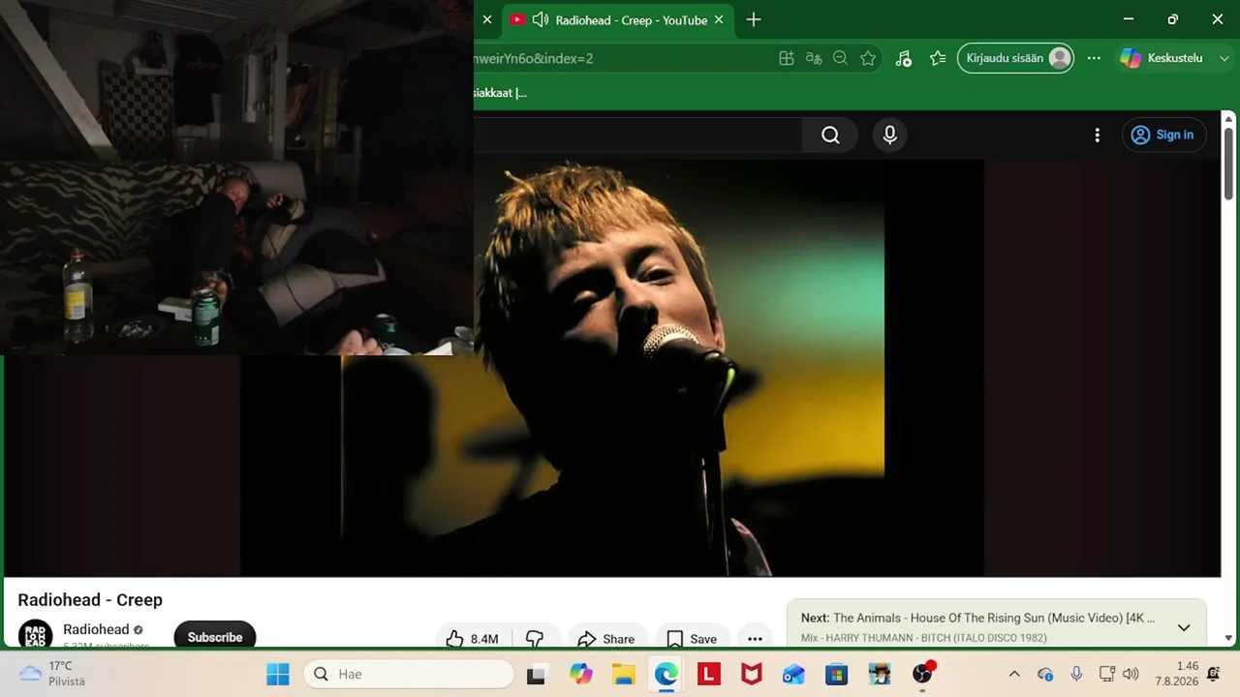The width and height of the screenshot is (1240, 697).
Task: Click the video title 'Radiohead - Creep'
Action: 90,600
